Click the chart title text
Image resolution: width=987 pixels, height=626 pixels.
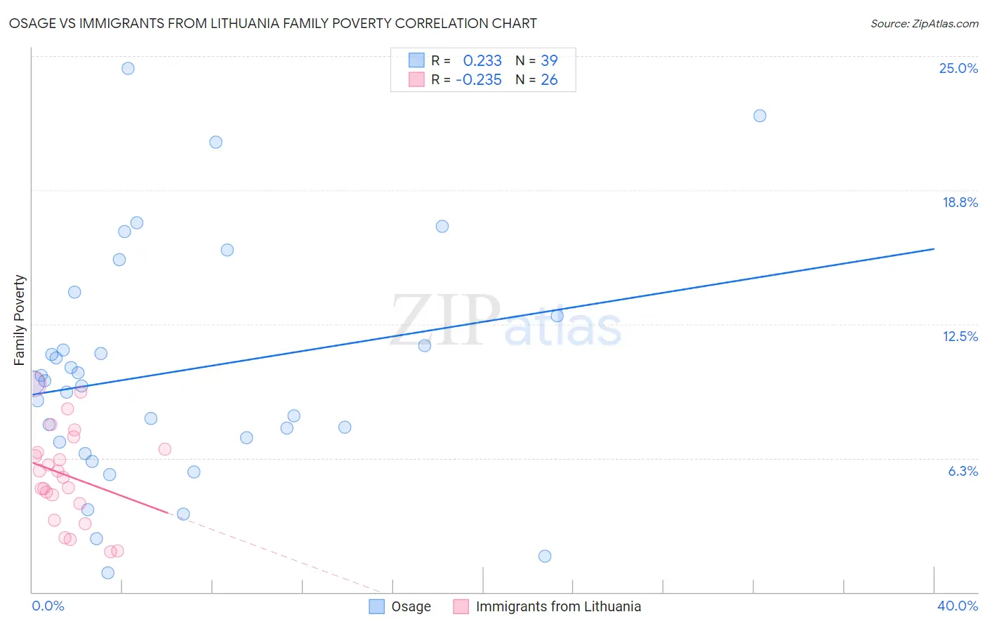(x=272, y=23)
